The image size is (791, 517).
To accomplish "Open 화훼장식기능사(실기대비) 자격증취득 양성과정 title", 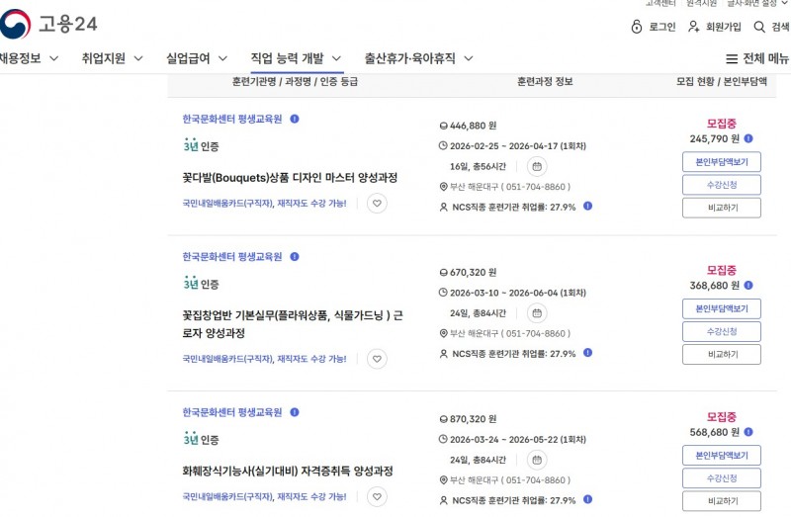I will click(290, 471).
